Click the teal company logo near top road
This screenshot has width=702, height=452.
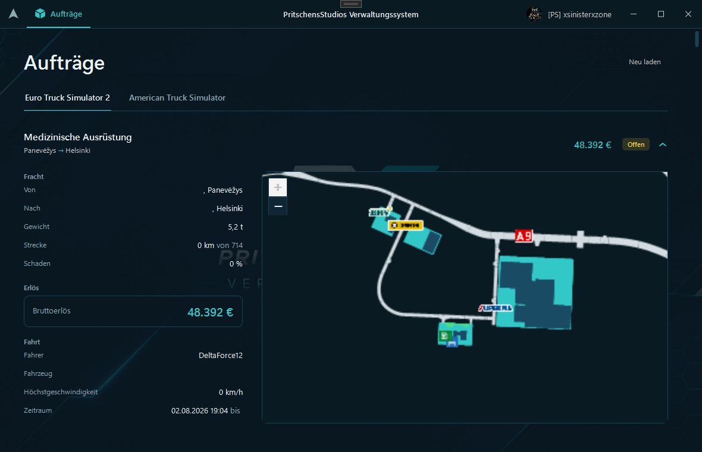[x=380, y=212]
